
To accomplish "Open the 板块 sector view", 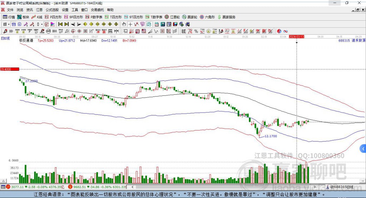I will pyautogui.click(x=23, y=17).
